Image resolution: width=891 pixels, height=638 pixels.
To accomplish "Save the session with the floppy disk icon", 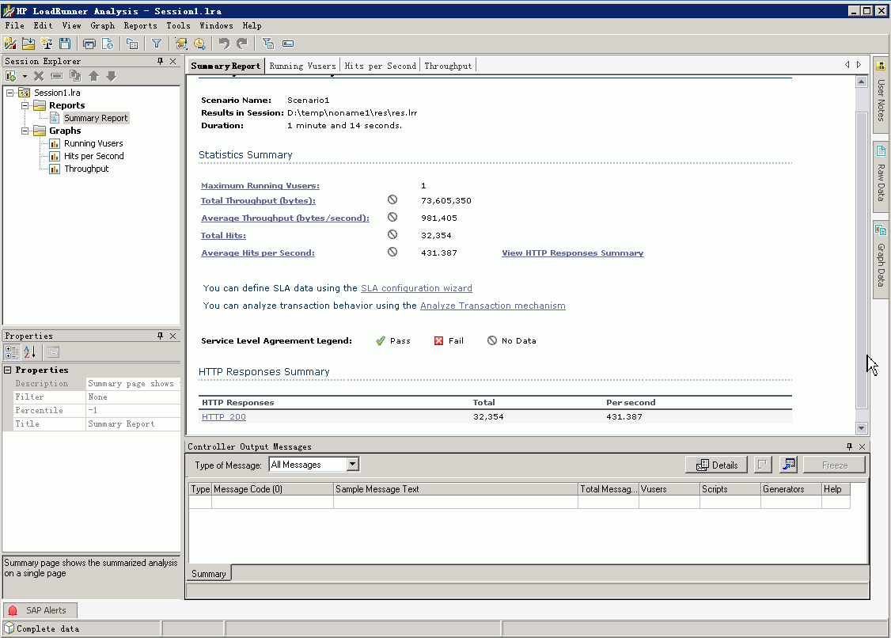I will pyautogui.click(x=65, y=44).
